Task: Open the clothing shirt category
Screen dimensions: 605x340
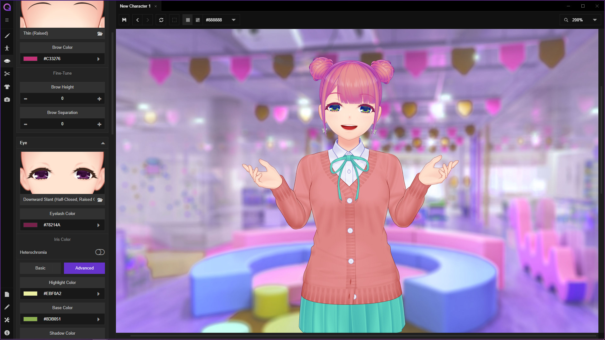Action: pos(7,87)
